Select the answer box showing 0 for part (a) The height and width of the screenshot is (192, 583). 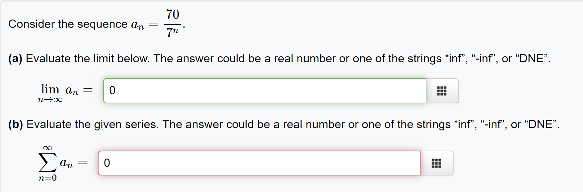click(x=232, y=90)
